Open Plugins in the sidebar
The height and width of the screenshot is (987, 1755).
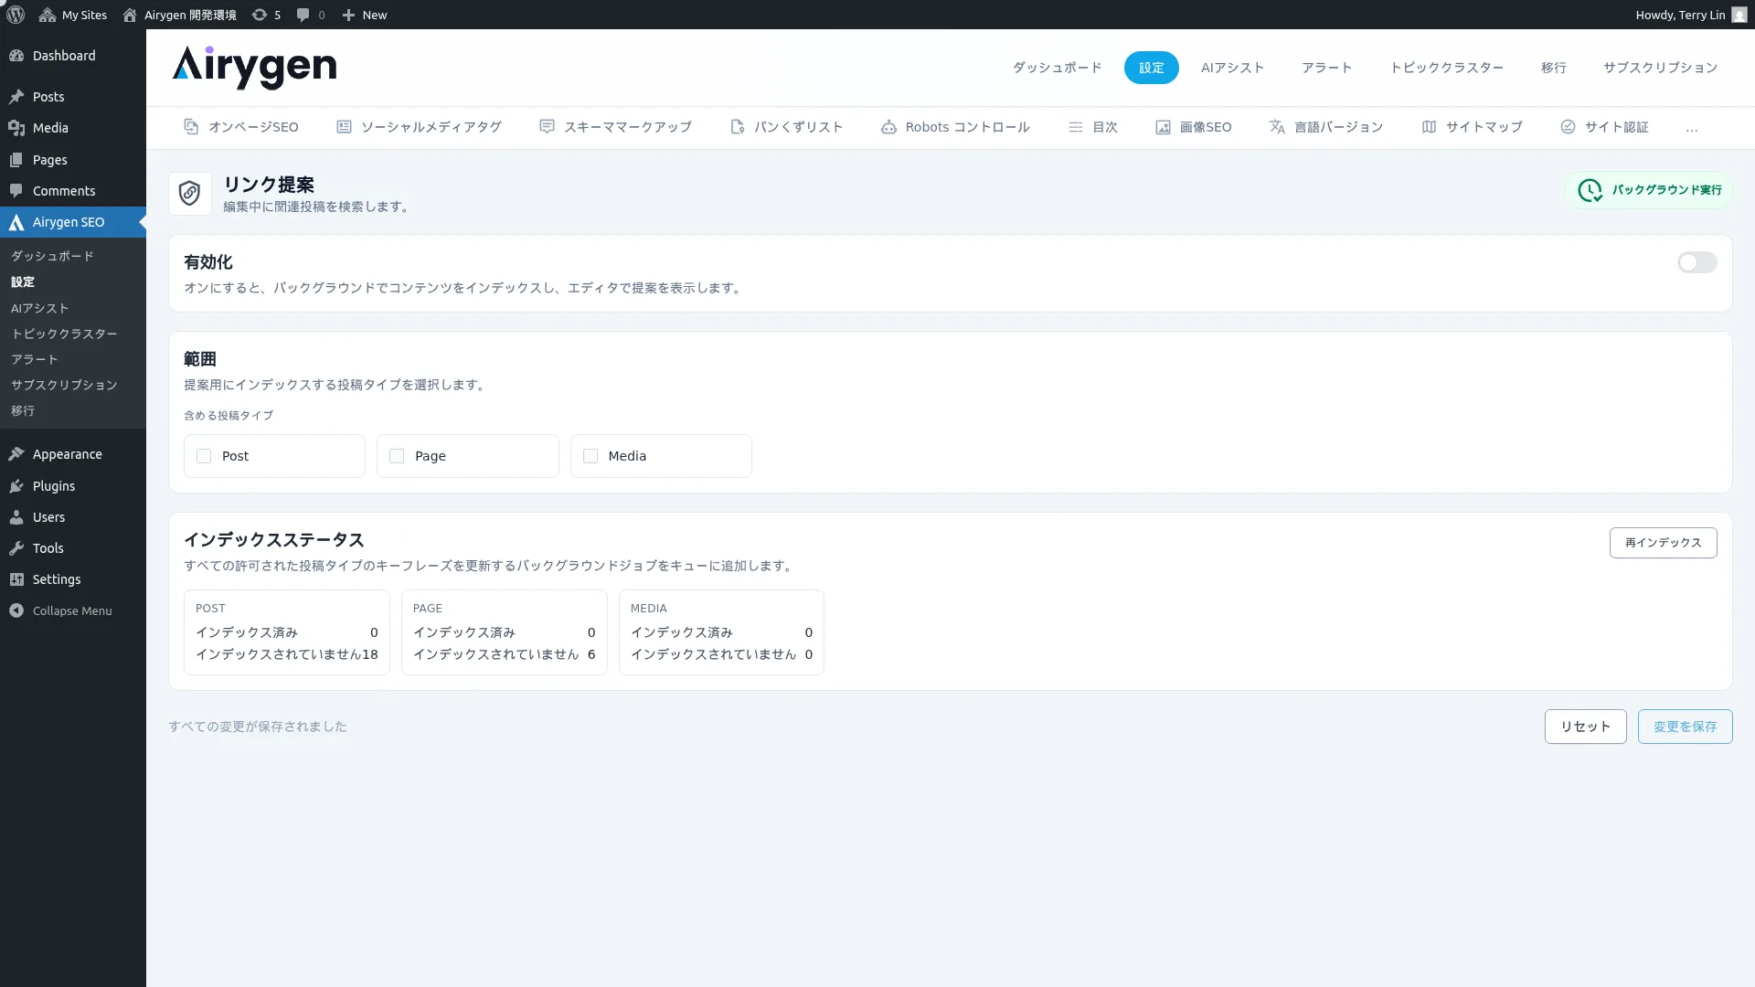(73, 486)
